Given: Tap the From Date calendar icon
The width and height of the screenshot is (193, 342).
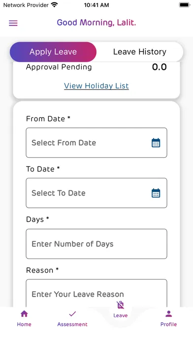Looking at the screenshot, I should pyautogui.click(x=156, y=143).
